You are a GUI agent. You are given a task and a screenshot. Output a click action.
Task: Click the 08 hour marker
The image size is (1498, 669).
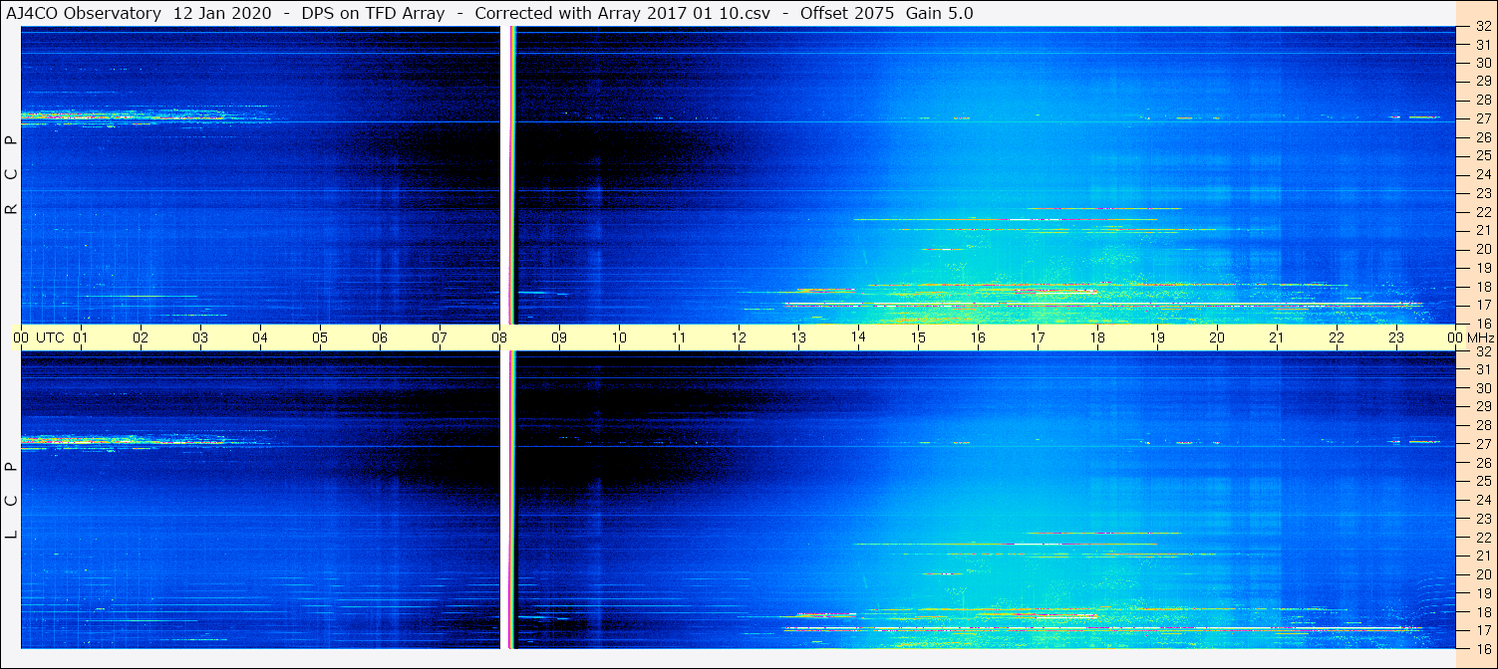499,337
